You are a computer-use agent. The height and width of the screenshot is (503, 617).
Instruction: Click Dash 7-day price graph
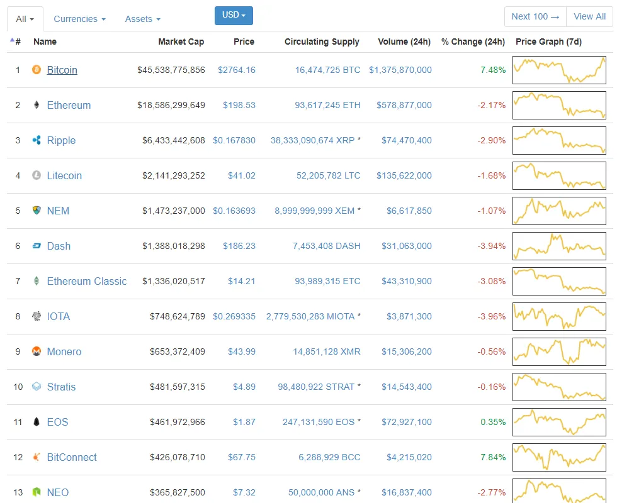pos(559,246)
